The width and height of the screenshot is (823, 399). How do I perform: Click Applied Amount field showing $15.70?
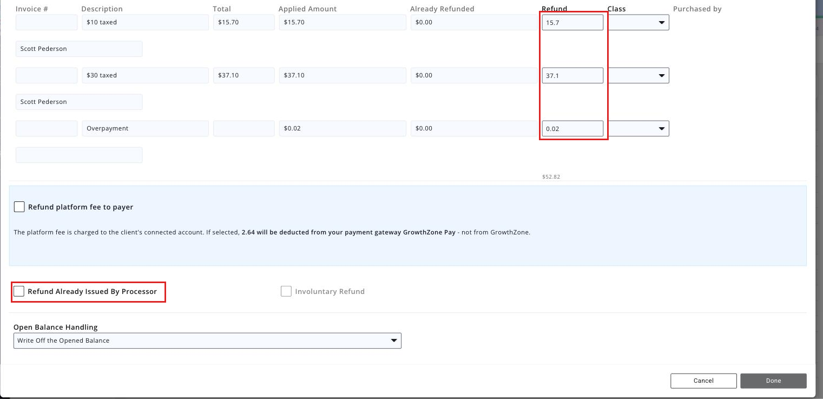(x=343, y=22)
